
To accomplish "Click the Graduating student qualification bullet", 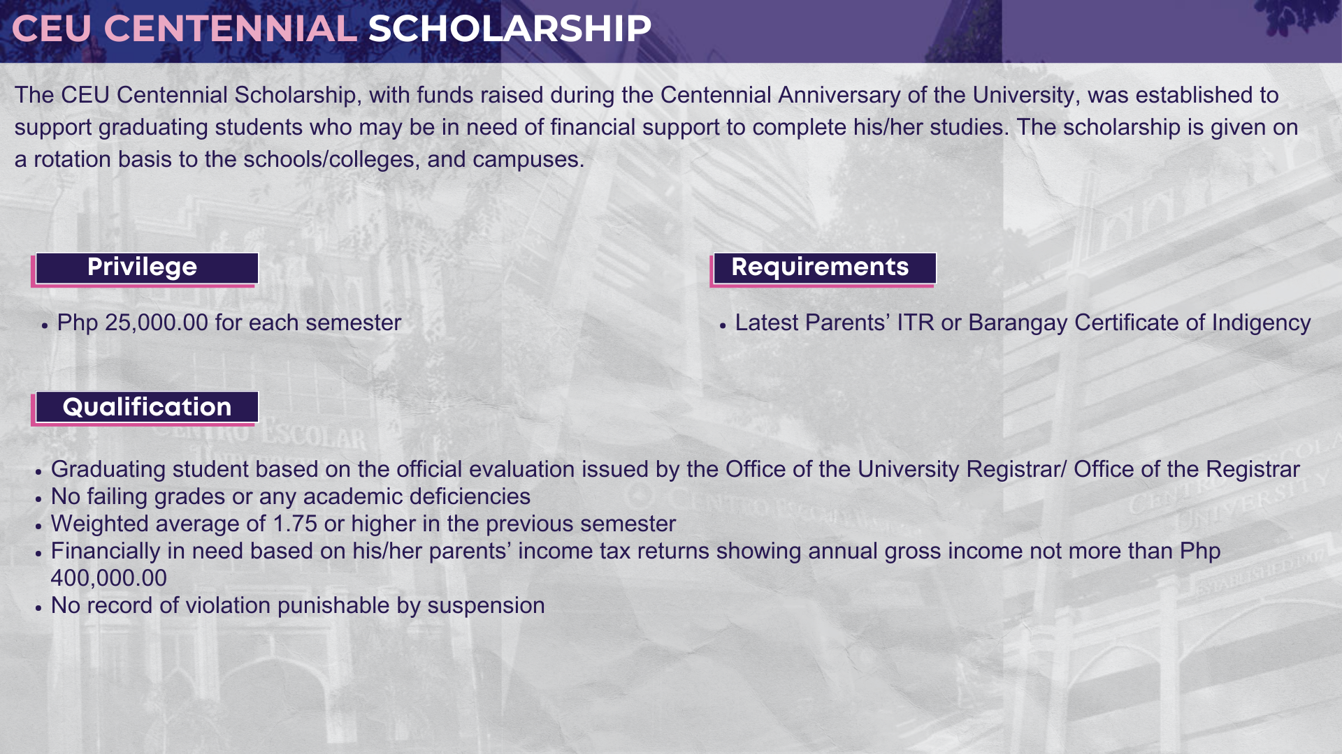I will click(x=675, y=469).
